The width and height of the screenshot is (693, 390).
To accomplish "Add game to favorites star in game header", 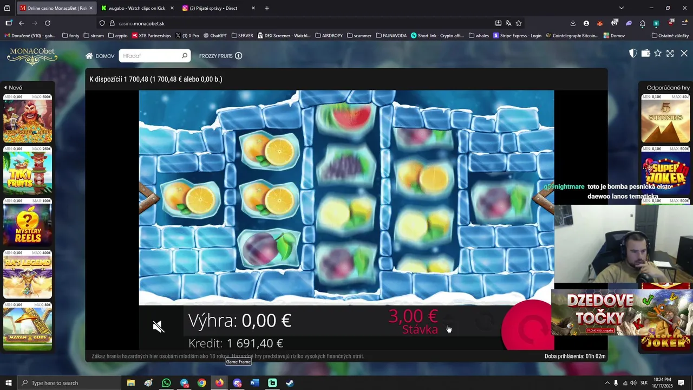I will (x=658, y=53).
